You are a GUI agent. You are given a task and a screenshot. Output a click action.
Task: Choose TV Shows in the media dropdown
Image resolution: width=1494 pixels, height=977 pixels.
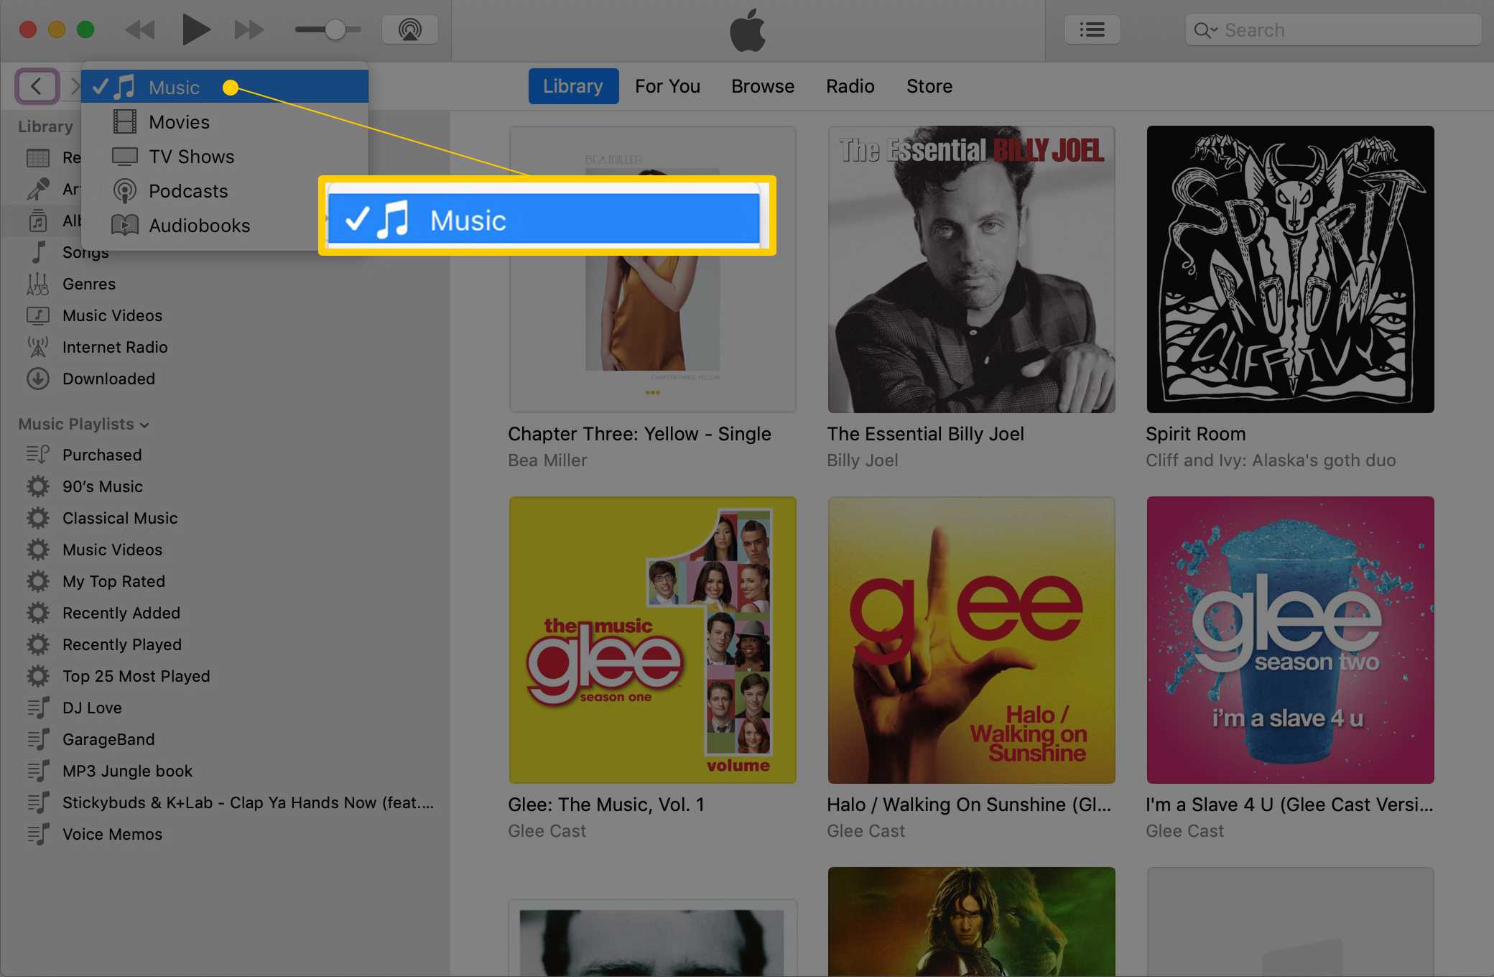tap(225, 157)
